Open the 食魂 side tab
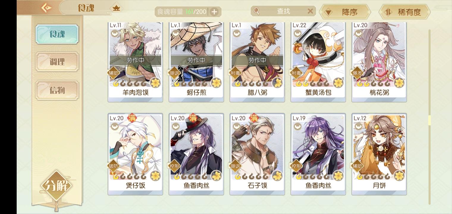Viewport: 452px width, 214px height. 57,34
